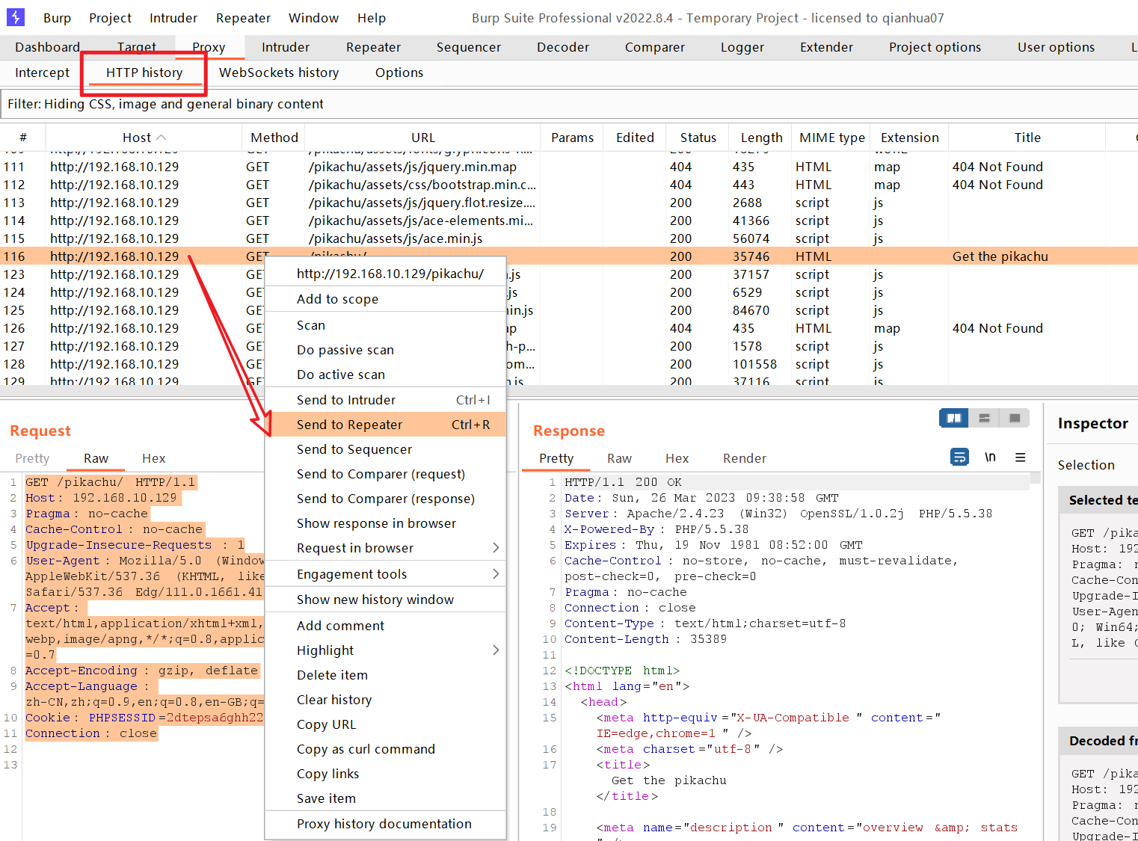Select Save item entry
The width and height of the screenshot is (1138, 841).
click(386, 798)
